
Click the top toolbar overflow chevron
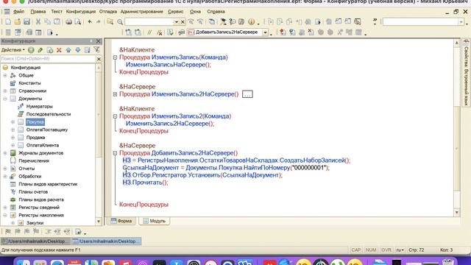pos(375,21)
